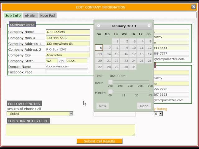Click Done in the date picker
199x149 pixels.
(144, 106)
